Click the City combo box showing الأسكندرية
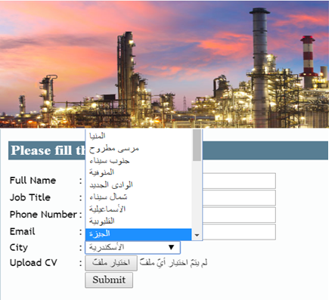Image resolution: width=335 pixels, height=300 pixels. [x=133, y=248]
